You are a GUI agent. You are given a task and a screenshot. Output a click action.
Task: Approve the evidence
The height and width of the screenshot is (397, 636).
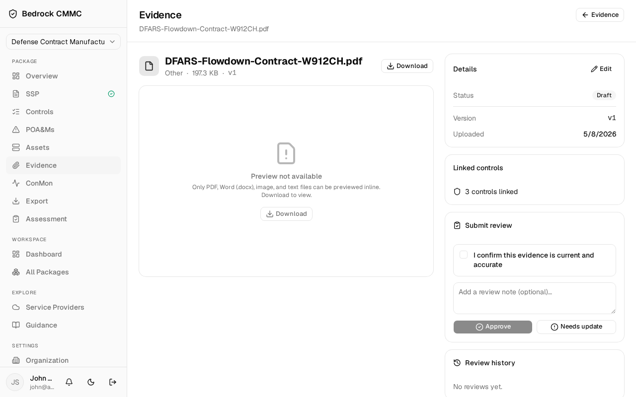(493, 327)
